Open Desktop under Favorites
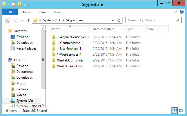 [x=22, y=37]
